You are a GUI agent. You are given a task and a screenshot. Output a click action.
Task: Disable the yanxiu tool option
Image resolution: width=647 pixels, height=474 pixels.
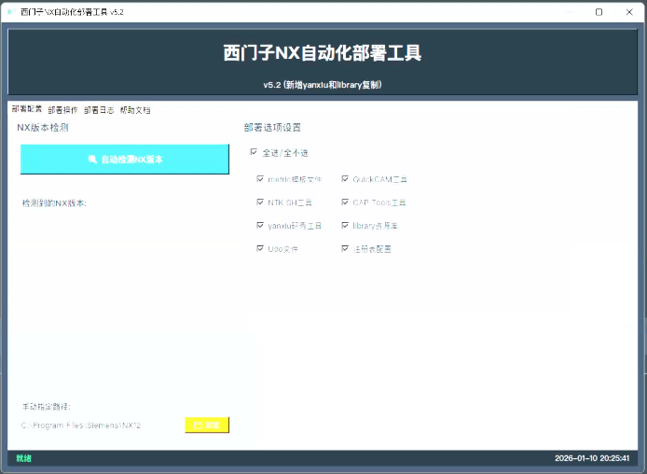point(260,226)
